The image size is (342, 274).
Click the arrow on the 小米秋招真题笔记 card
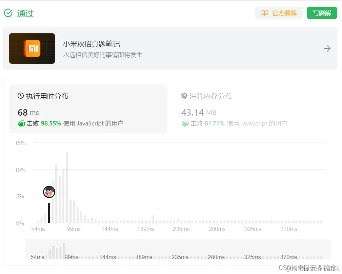coord(327,48)
